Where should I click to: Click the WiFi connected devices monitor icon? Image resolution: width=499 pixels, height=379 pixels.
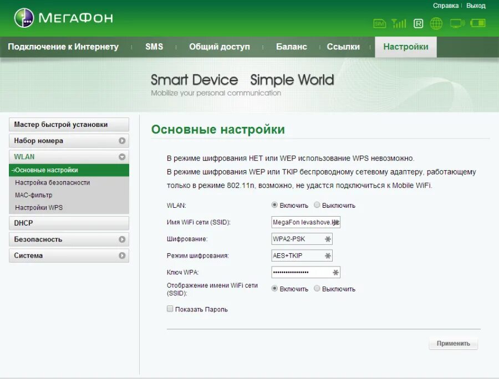click(457, 23)
